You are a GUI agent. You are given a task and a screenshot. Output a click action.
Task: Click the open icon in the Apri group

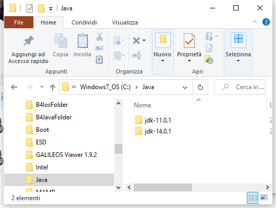209,36
